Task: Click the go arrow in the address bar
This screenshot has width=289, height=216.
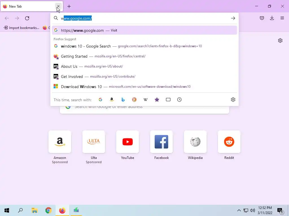Action: tap(233, 18)
